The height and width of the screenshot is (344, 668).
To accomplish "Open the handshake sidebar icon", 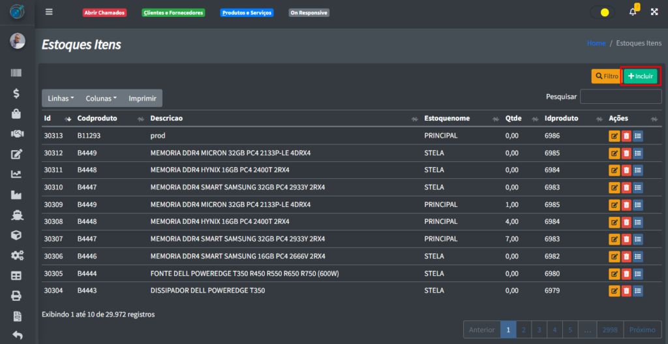I will click(17, 134).
